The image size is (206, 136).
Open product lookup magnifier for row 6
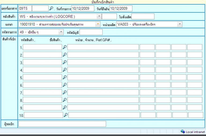click(65, 85)
